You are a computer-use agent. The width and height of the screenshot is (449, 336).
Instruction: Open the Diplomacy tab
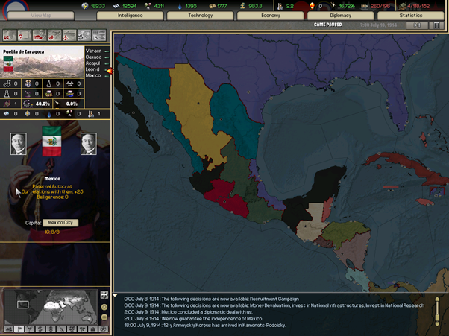tap(339, 15)
